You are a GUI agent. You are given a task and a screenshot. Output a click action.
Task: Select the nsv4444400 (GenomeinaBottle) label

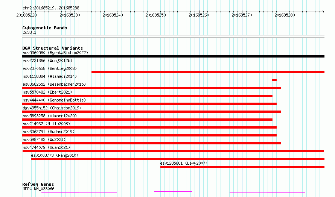click(54, 100)
